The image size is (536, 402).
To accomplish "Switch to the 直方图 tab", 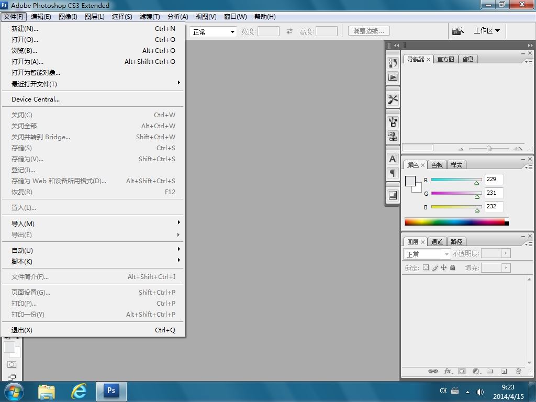I will (446, 59).
